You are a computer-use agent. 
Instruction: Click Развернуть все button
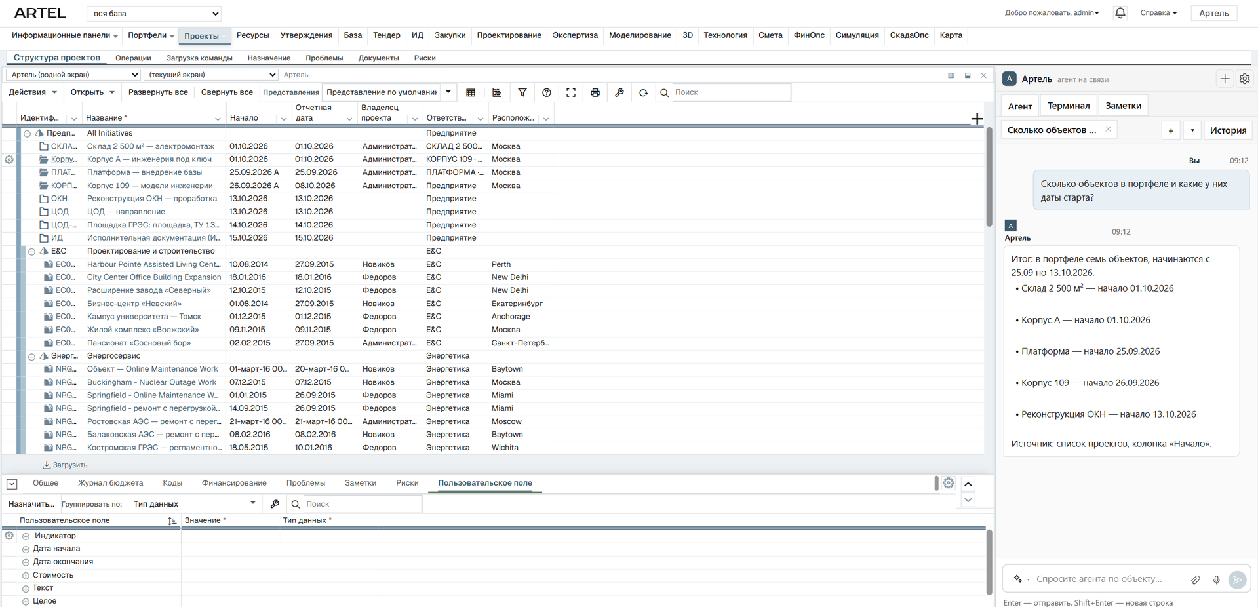pyautogui.click(x=158, y=92)
